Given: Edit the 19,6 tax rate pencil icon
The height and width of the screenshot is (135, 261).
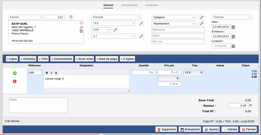Looking at the screenshot, I should point(141,23).
